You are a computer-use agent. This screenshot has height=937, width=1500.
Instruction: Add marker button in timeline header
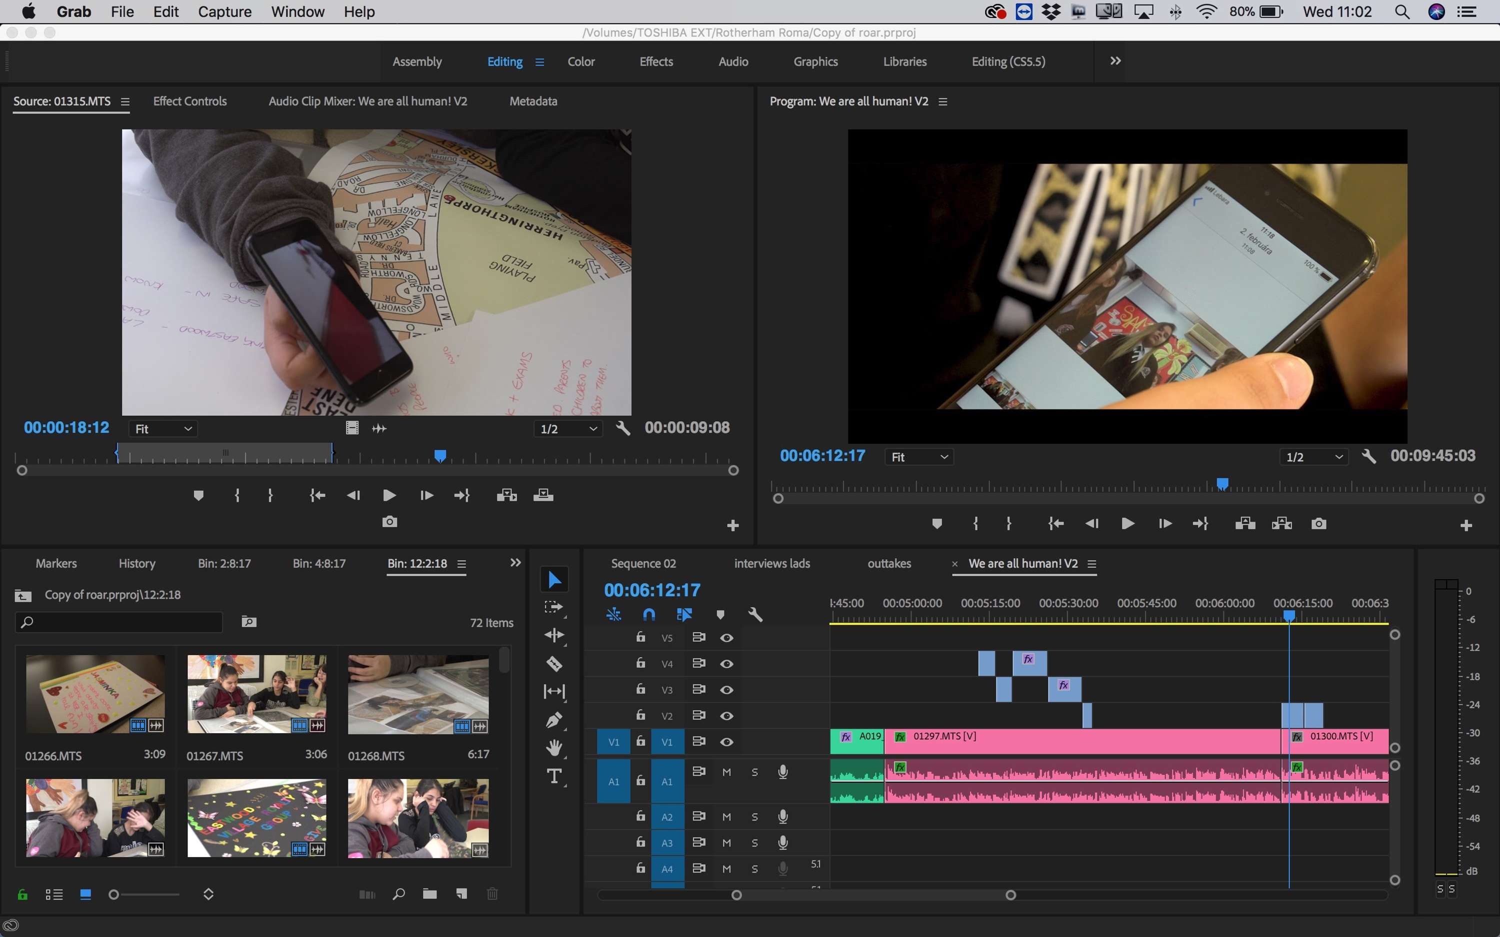720,615
